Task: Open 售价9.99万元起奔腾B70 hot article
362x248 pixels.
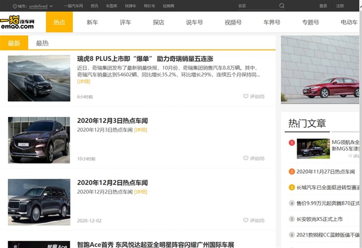Action: click(x=328, y=203)
